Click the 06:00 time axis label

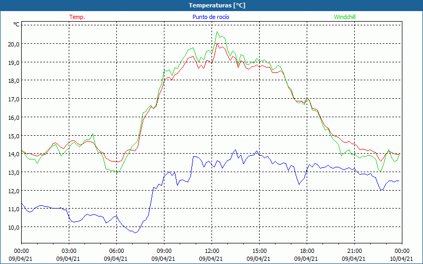[x=116, y=251]
